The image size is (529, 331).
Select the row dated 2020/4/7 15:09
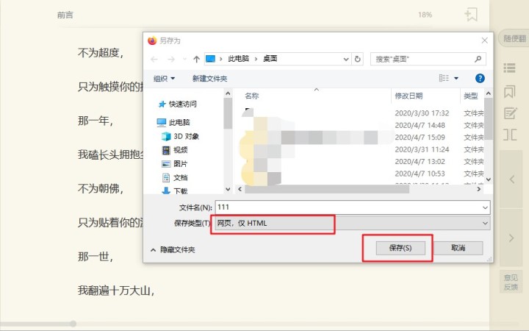coord(363,138)
